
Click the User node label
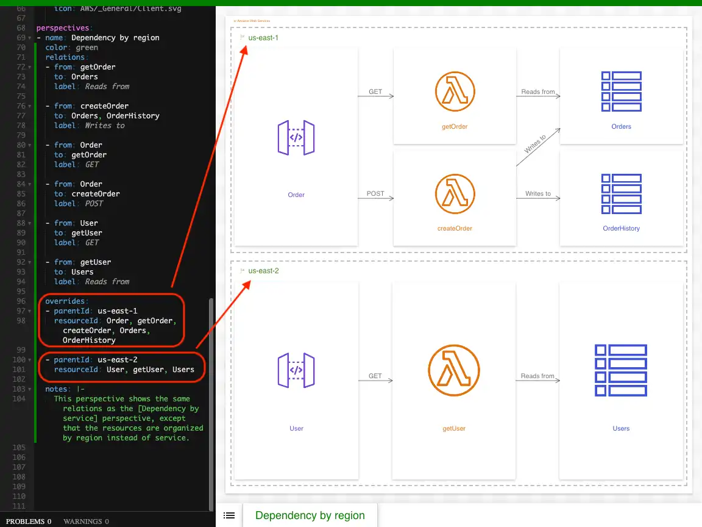click(296, 428)
